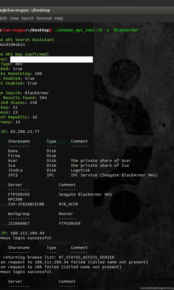Open the Search menu
The width and height of the screenshot is (174, 290).
point(28,18)
